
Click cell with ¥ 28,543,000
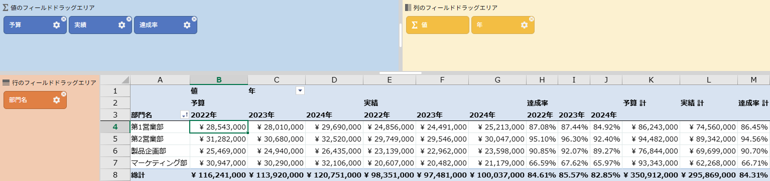219,127
